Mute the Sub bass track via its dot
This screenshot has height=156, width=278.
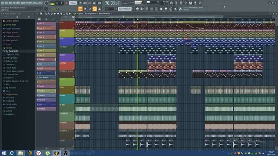tap(73, 52)
